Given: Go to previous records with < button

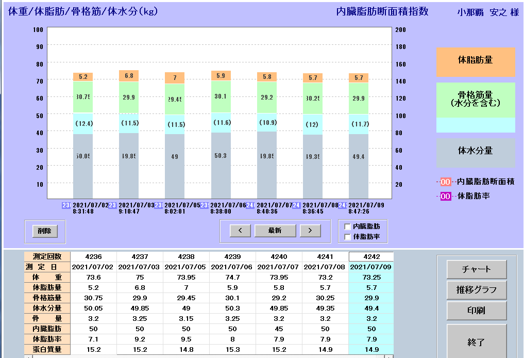Looking at the screenshot, I should pos(240,231).
